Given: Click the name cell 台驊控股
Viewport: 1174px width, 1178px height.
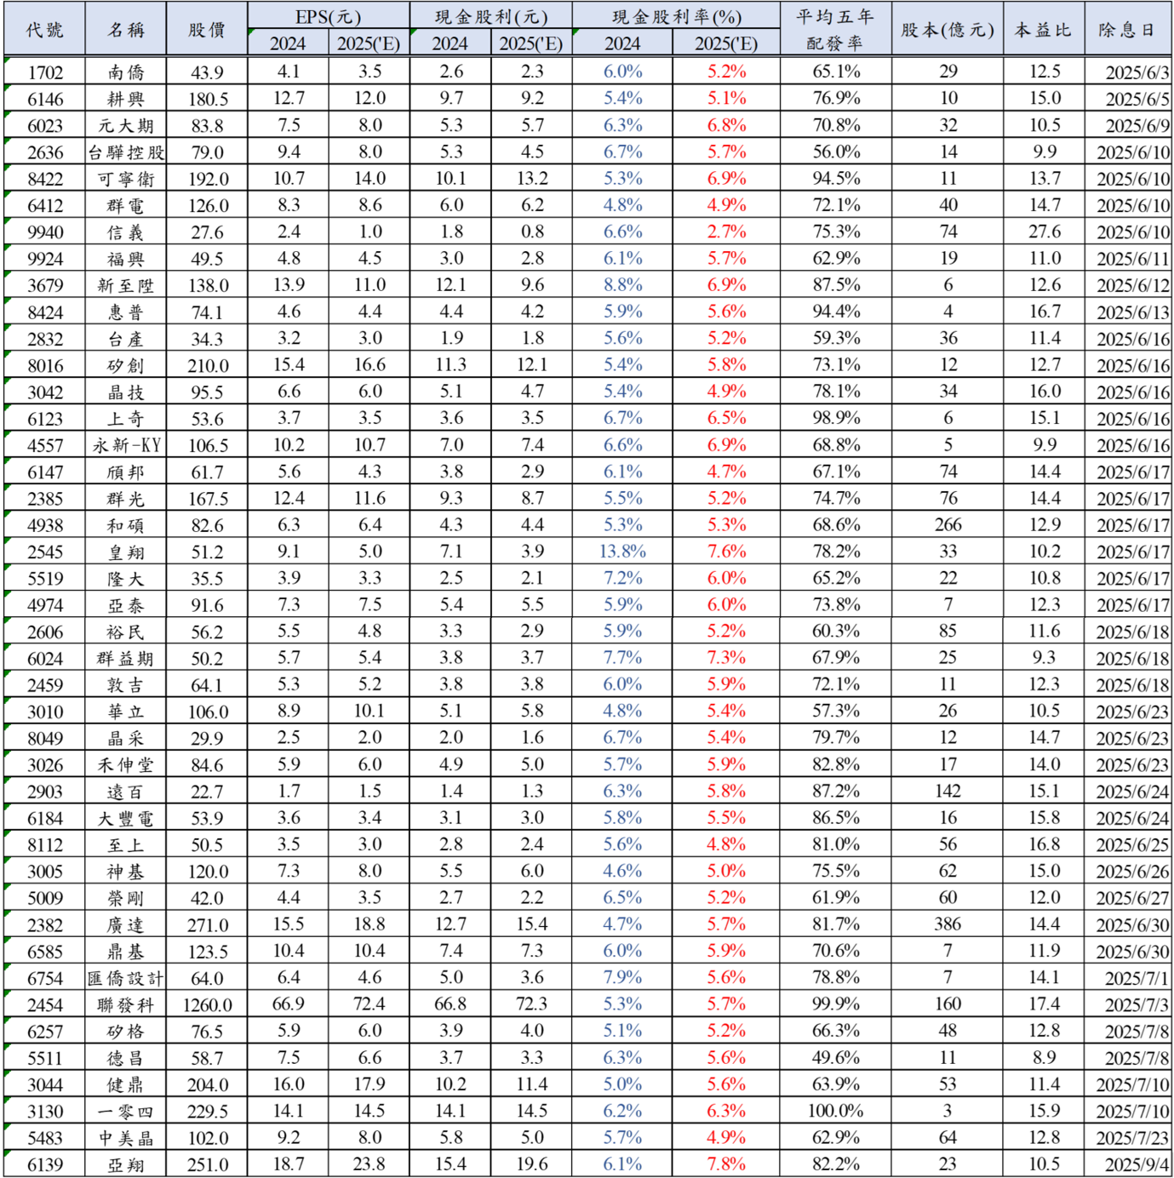Looking at the screenshot, I should click(x=126, y=152).
